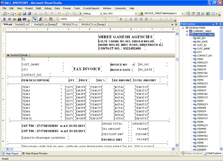Click the Open File folder icon
The width and height of the screenshot is (223, 161).
click(19, 13)
